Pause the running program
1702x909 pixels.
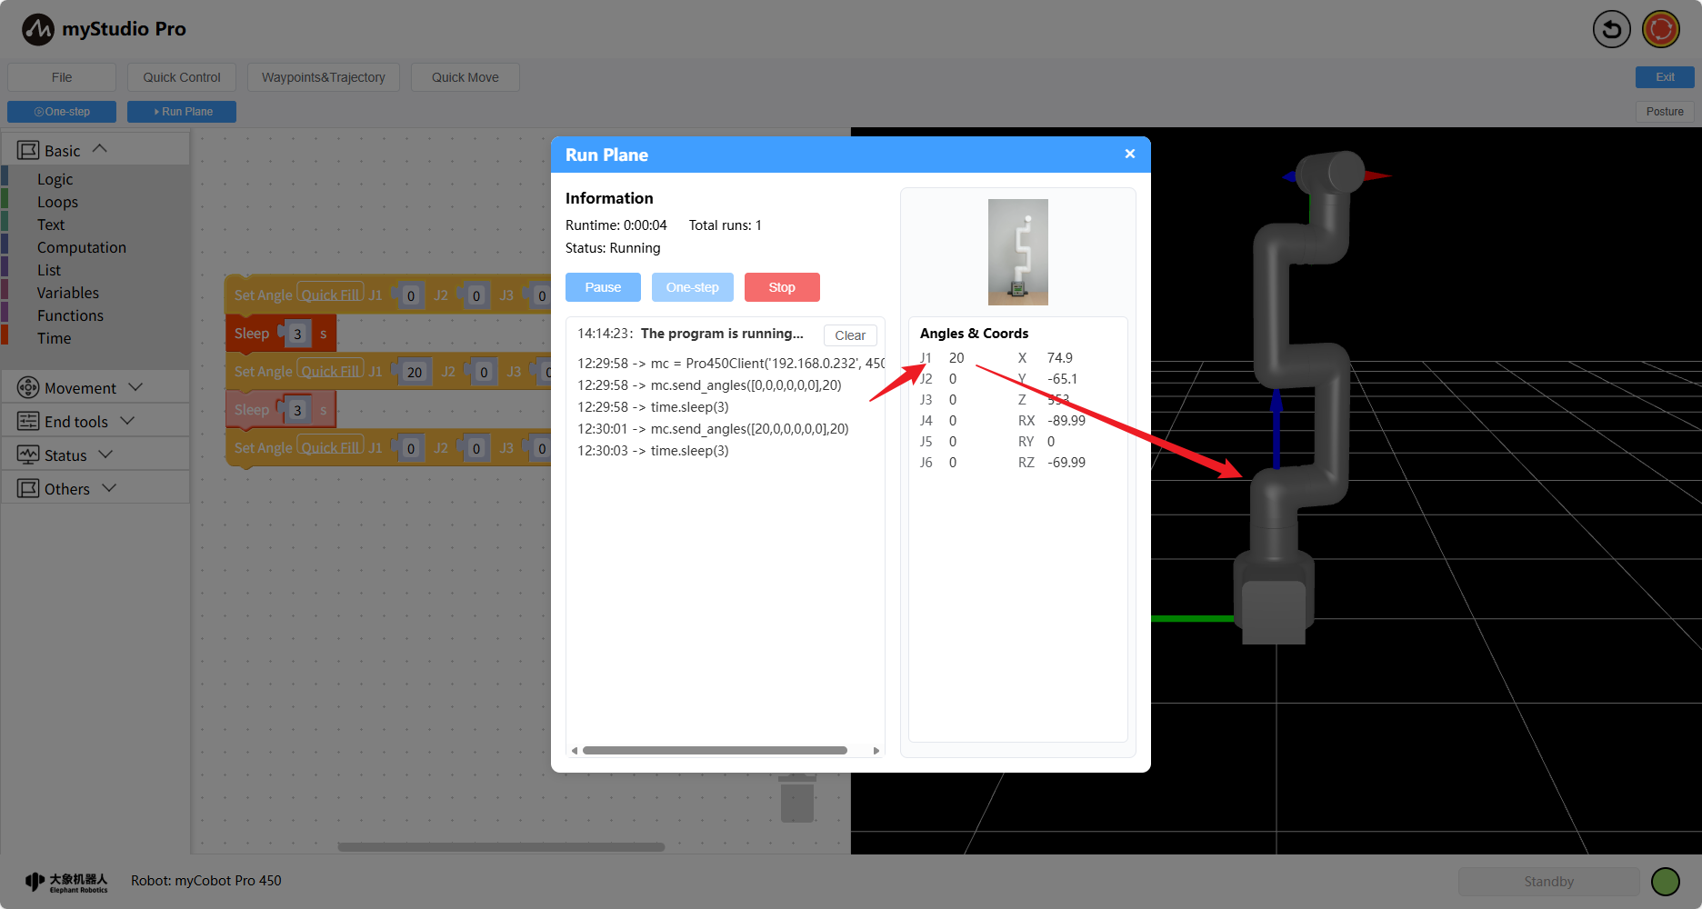click(603, 287)
